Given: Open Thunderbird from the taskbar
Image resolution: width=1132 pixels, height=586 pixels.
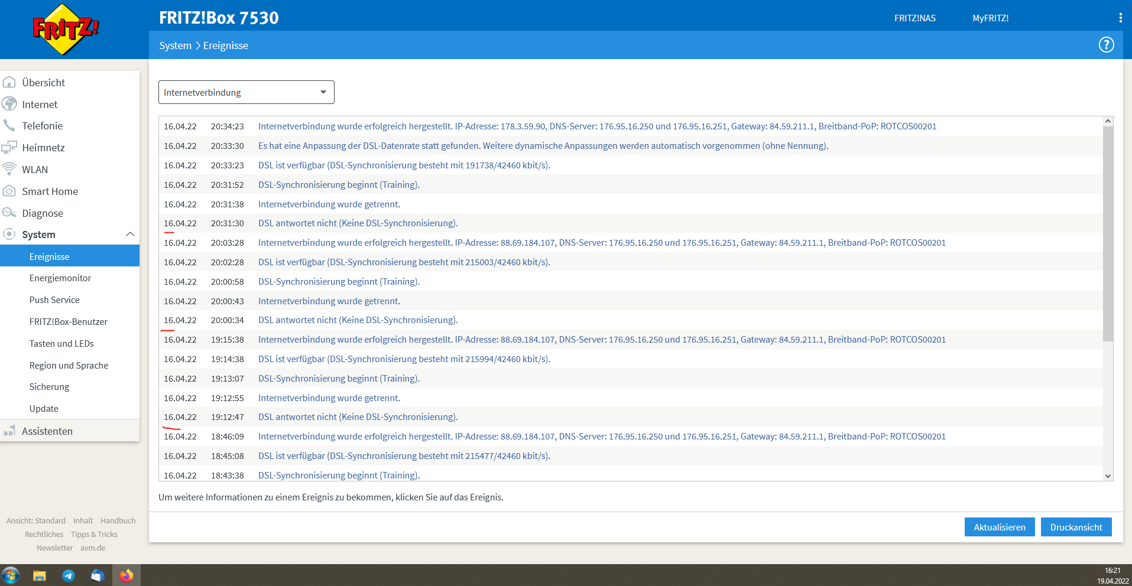Looking at the screenshot, I should coord(98,575).
